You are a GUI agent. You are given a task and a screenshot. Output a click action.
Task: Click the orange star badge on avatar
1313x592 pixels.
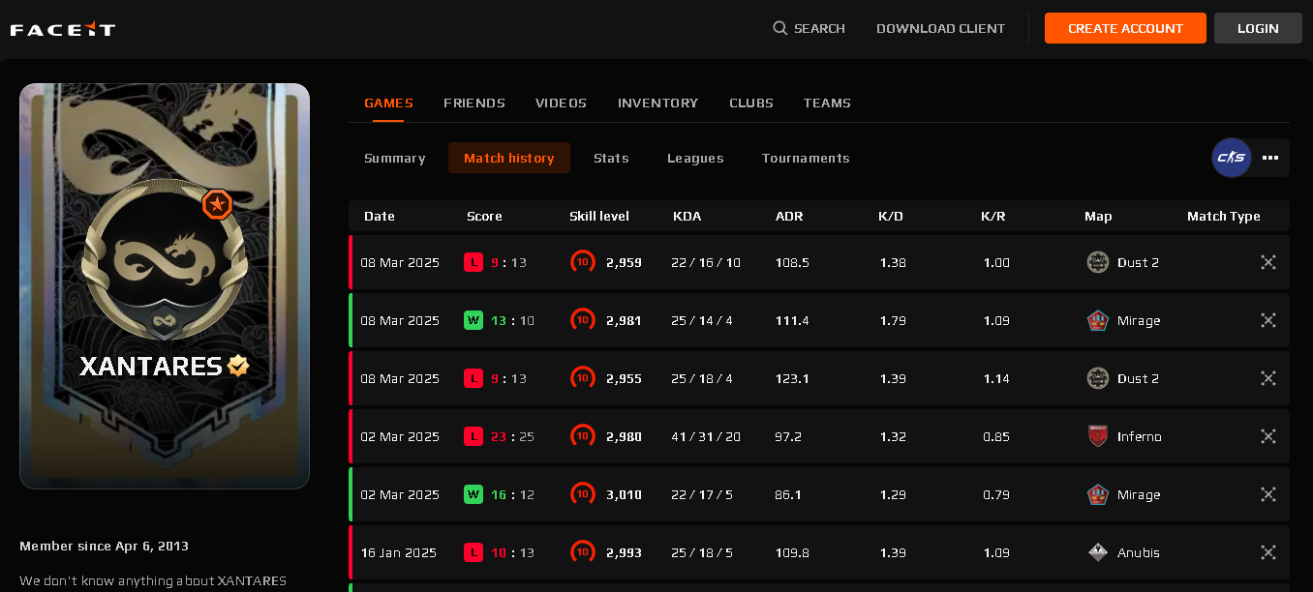[218, 204]
